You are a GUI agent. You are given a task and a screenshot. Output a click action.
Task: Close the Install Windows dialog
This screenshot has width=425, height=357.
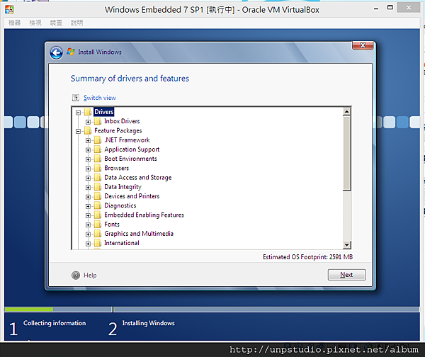(363, 45)
